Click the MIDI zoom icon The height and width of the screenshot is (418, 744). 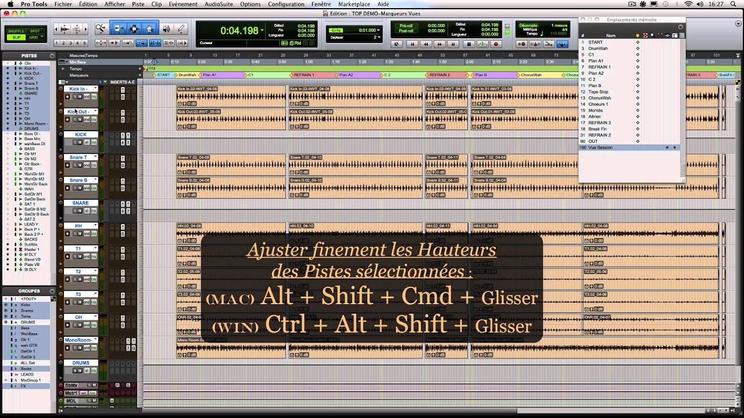point(77,29)
